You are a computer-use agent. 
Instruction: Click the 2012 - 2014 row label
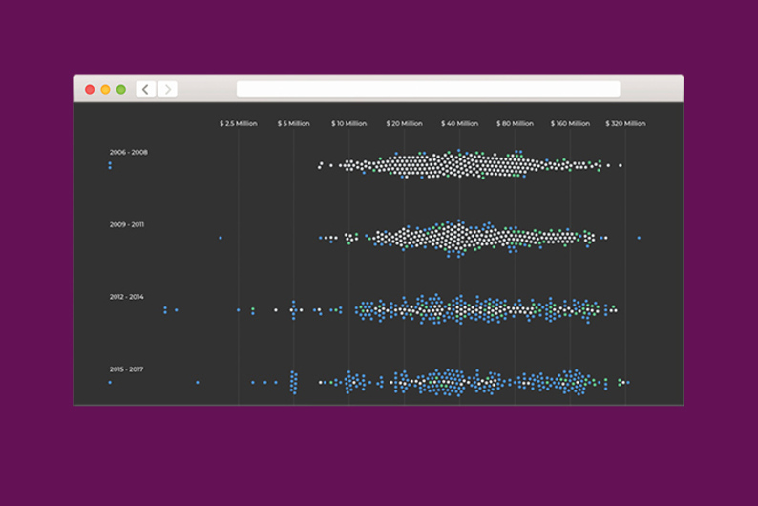(x=128, y=297)
